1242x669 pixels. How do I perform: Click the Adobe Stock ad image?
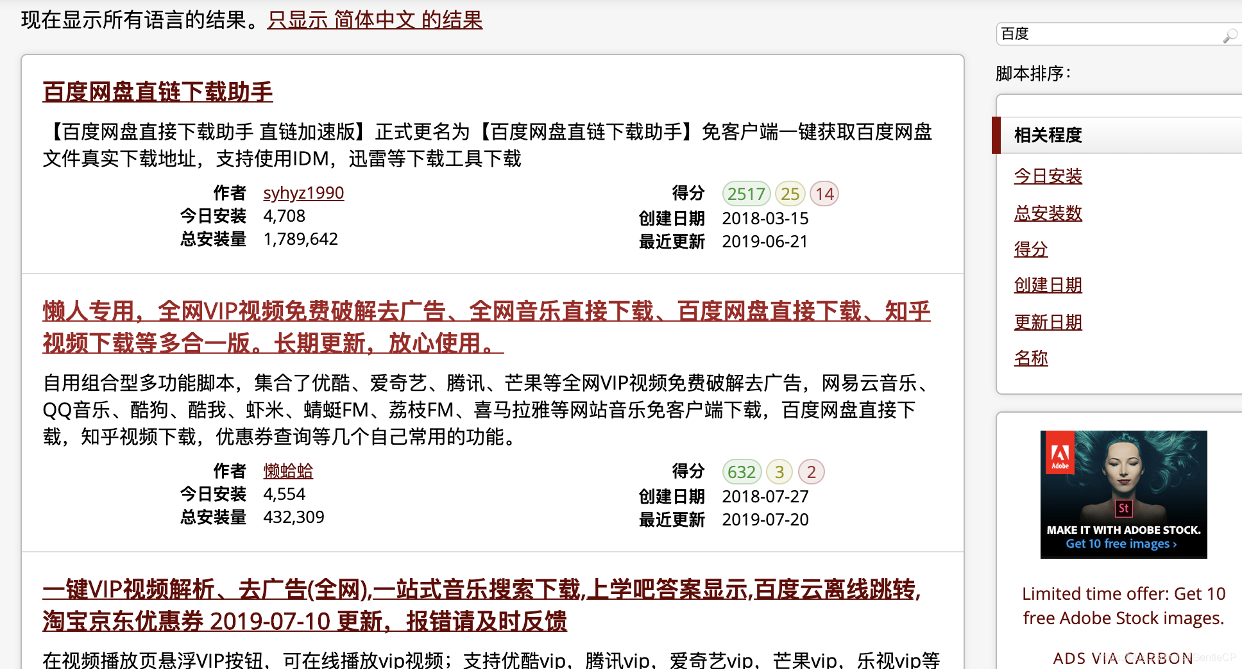click(1123, 494)
